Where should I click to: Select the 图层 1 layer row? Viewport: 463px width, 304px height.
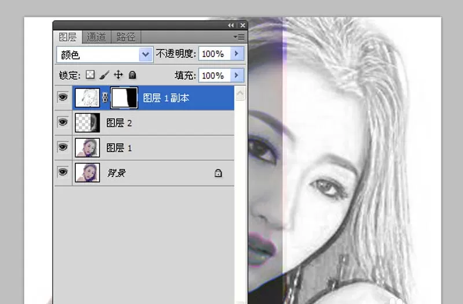tap(144, 148)
